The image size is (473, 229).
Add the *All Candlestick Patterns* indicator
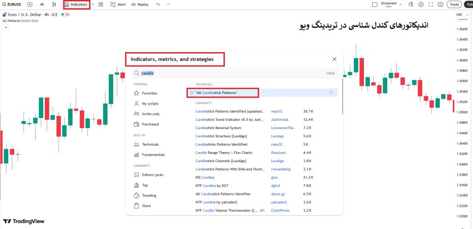point(216,93)
